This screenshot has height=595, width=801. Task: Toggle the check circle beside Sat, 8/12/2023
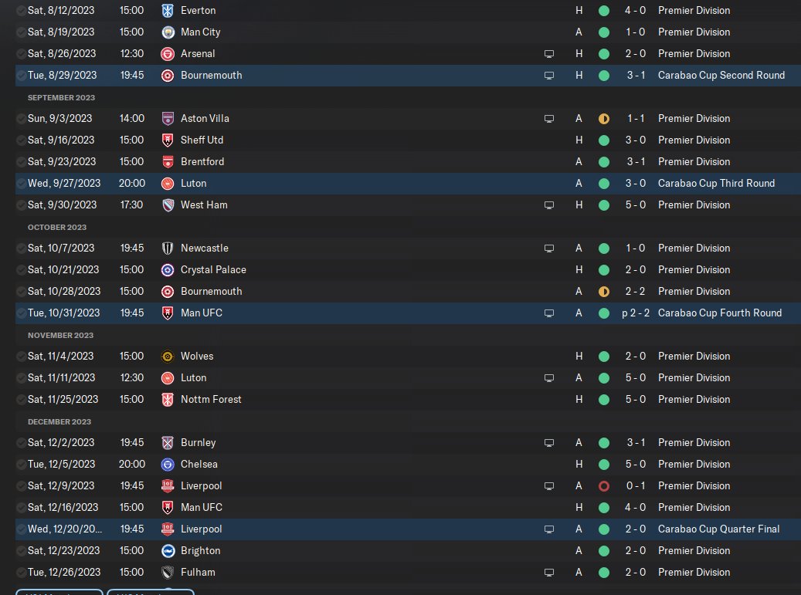(21, 11)
